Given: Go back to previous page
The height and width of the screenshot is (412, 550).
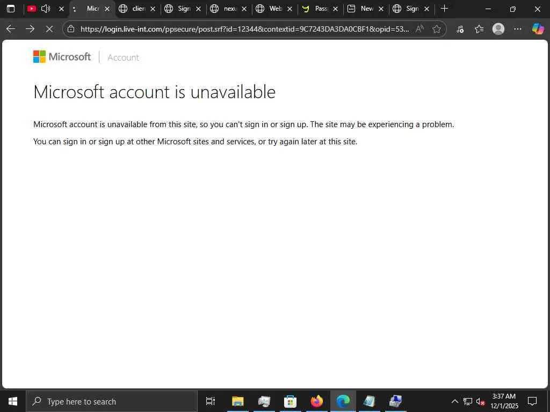Looking at the screenshot, I should [11, 29].
